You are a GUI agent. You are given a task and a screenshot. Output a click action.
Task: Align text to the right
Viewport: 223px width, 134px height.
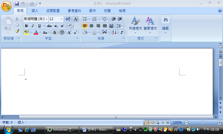(x=98, y=26)
